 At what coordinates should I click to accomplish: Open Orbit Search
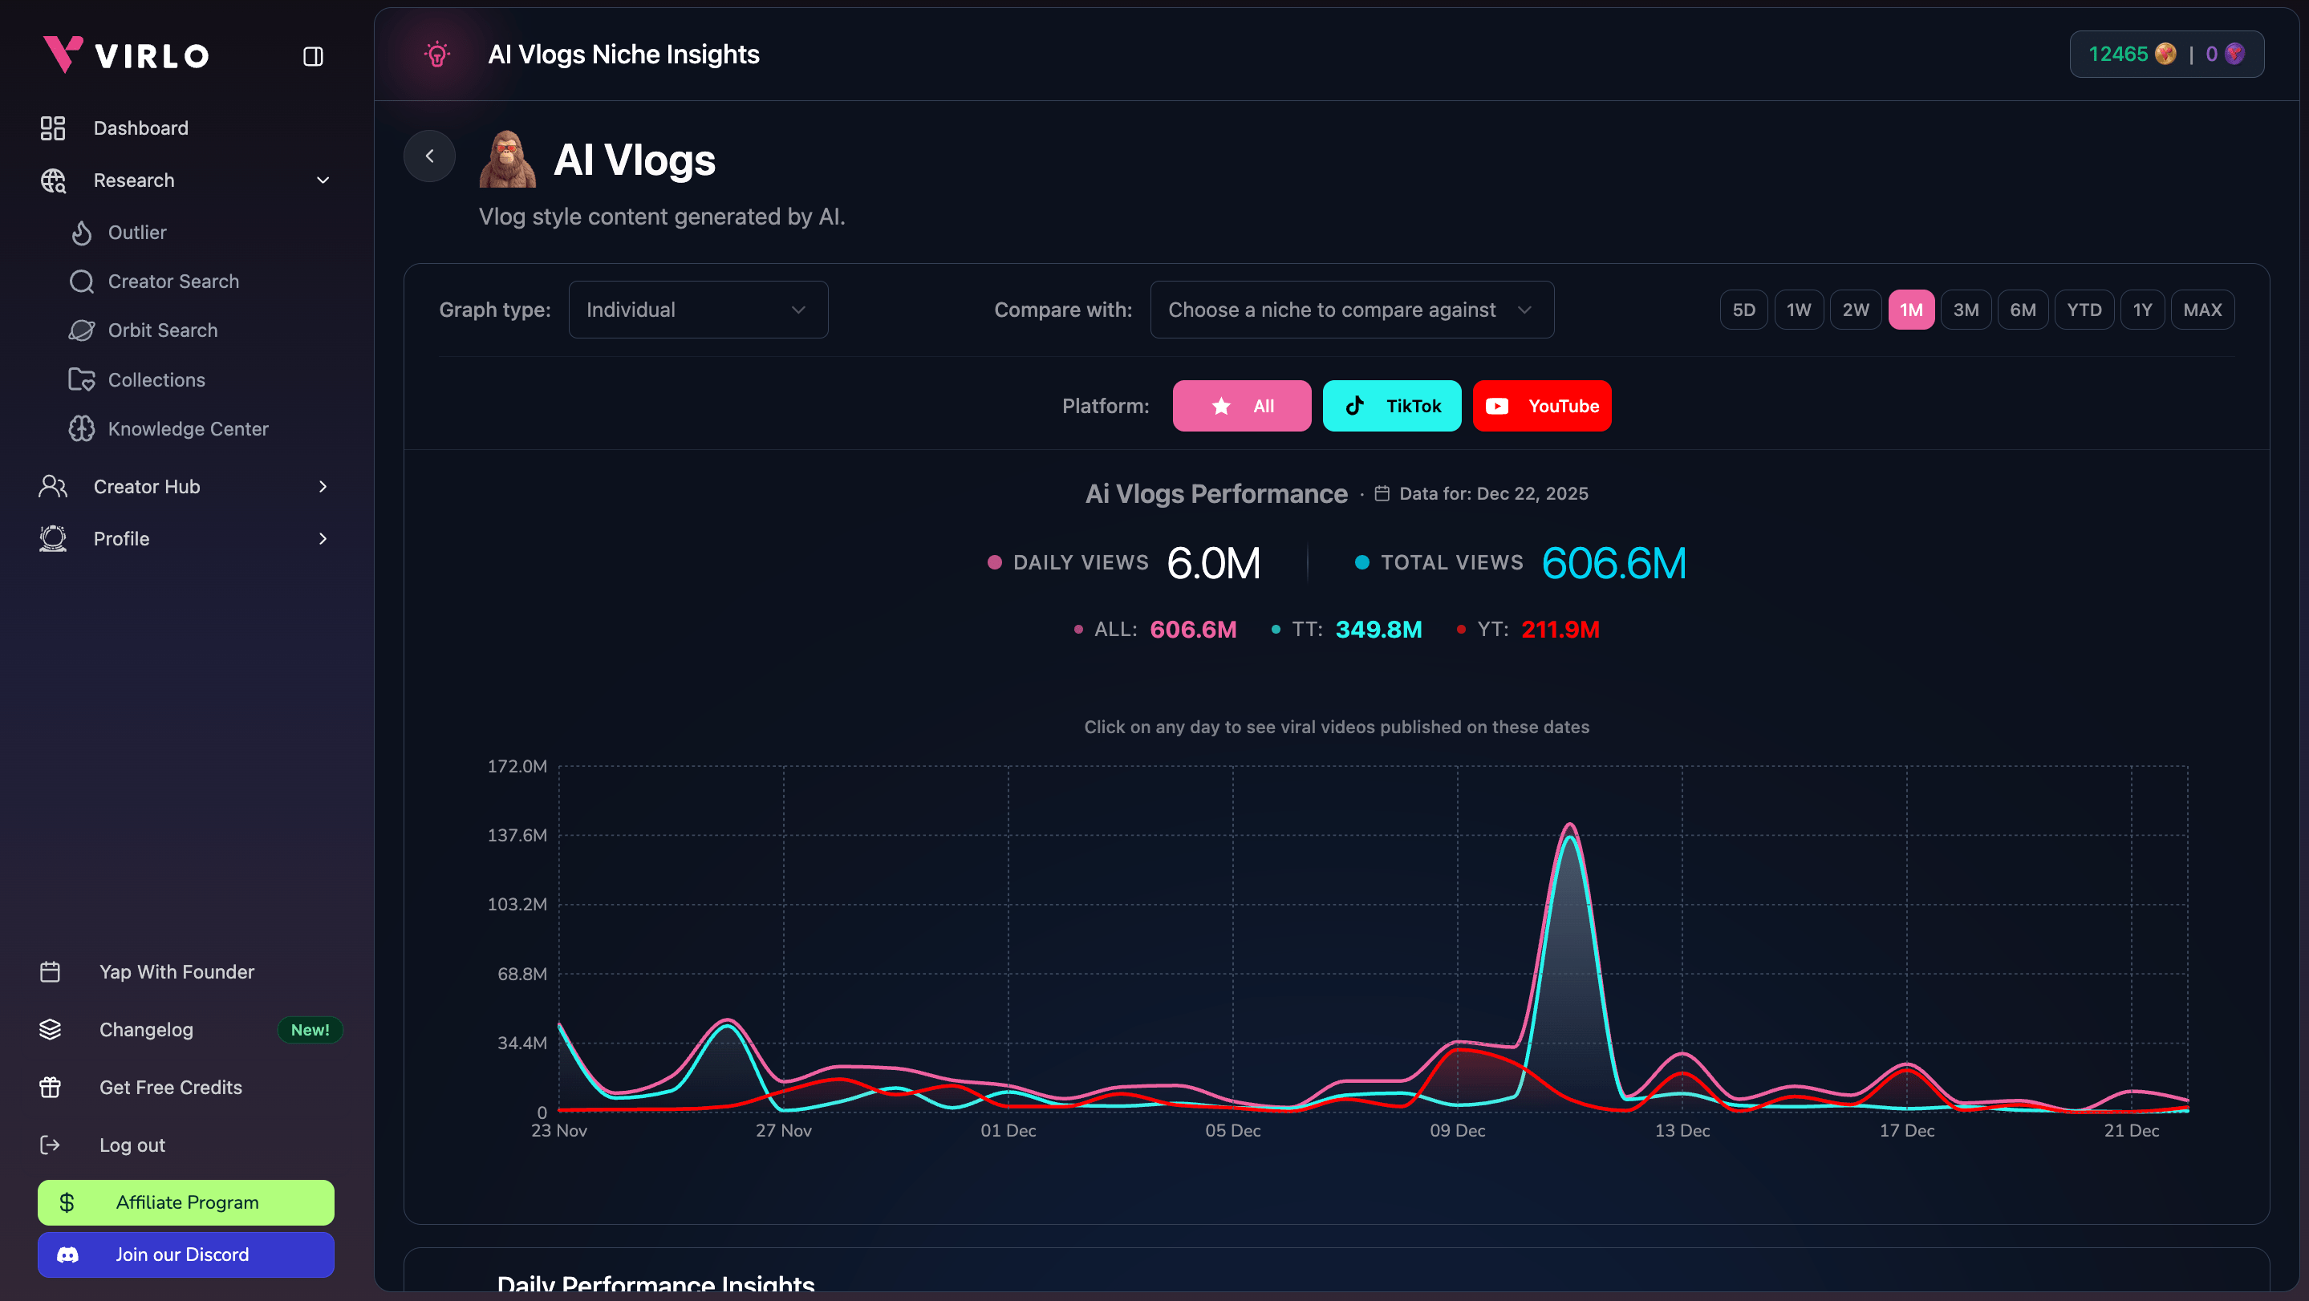[163, 330]
